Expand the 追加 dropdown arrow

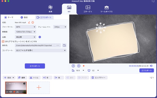tap(13, 77)
